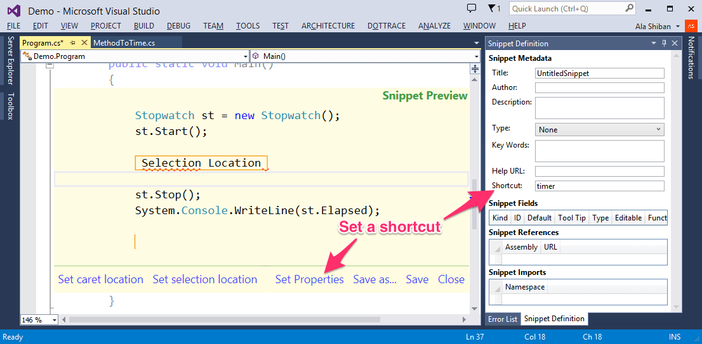
Task: Edit the Title field containing UntitledSnippet
Action: coord(599,73)
